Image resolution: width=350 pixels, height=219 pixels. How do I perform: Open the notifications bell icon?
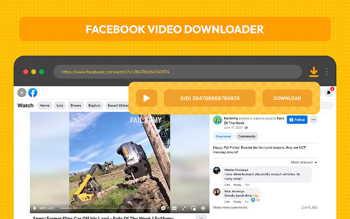pyautogui.click(x=329, y=93)
